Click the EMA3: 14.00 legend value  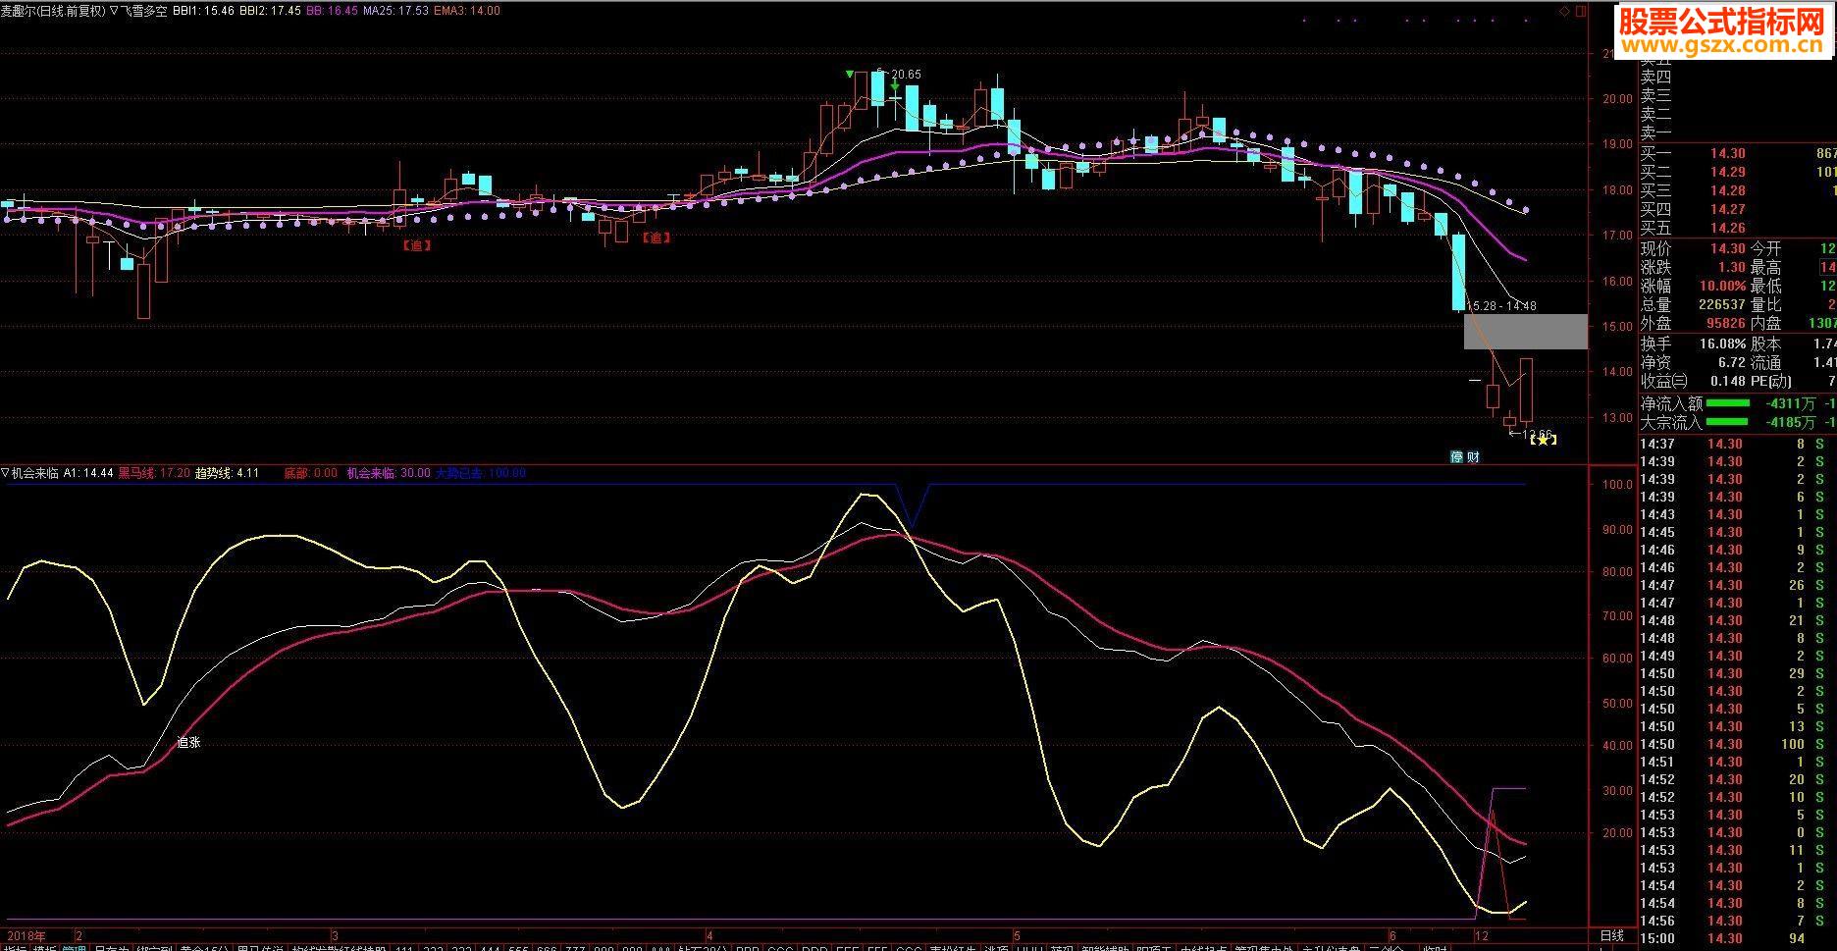click(x=466, y=11)
